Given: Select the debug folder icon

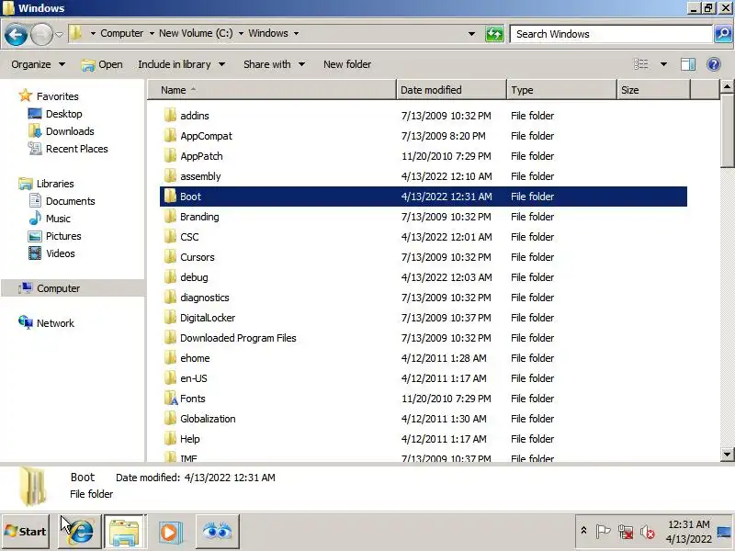Looking at the screenshot, I should tap(170, 276).
